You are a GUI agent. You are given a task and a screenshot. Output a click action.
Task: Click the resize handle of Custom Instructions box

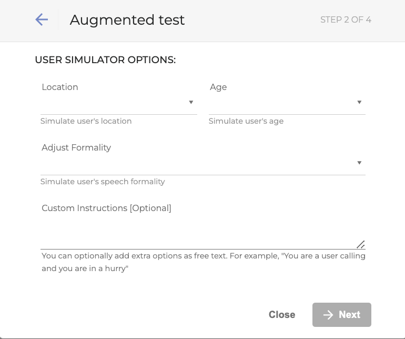(x=361, y=244)
